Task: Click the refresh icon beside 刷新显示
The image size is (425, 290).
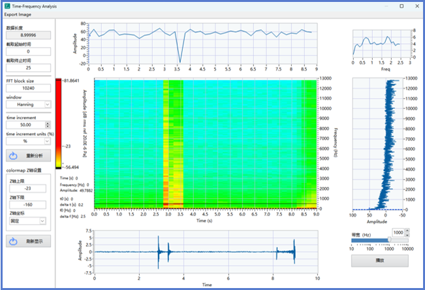Action: pos(14,241)
